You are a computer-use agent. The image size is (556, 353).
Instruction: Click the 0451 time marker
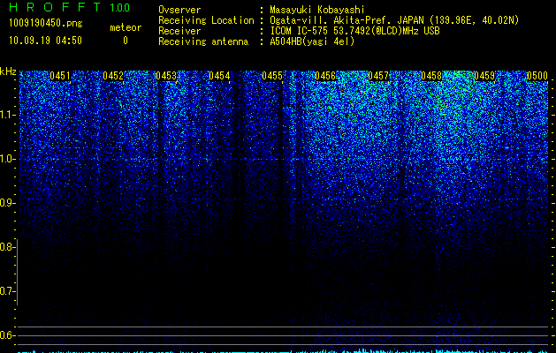(60, 76)
